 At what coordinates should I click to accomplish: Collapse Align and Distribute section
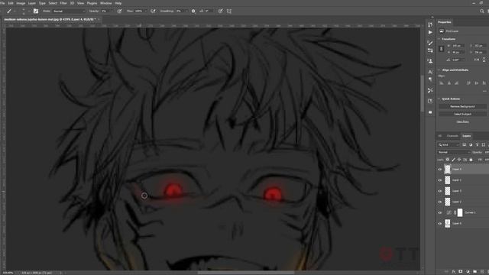[x=439, y=70]
